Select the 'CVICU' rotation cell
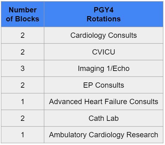 [x=104, y=52]
